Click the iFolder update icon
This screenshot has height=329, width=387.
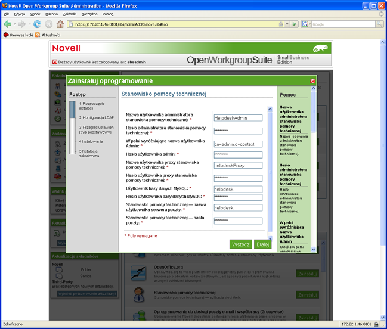pos(59,270)
